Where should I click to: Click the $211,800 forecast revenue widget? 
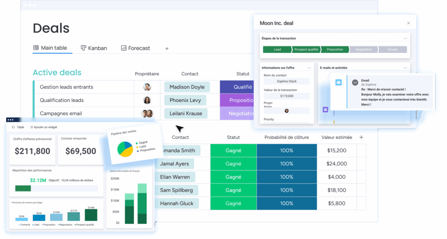click(x=32, y=150)
